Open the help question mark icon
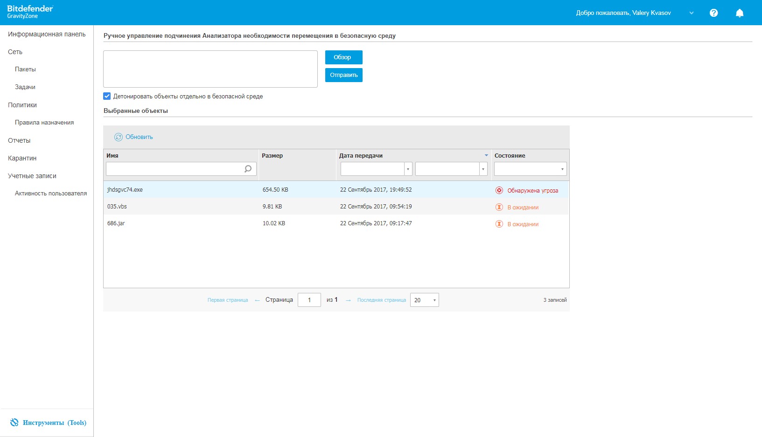Viewport: 762px width, 437px height. point(713,13)
